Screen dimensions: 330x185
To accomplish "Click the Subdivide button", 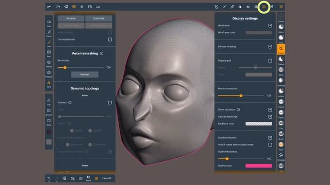I will [98, 18].
